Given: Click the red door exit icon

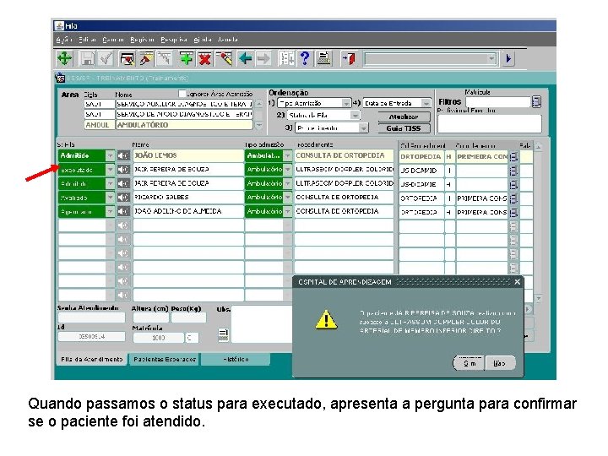Looking at the screenshot, I should click(x=349, y=59).
